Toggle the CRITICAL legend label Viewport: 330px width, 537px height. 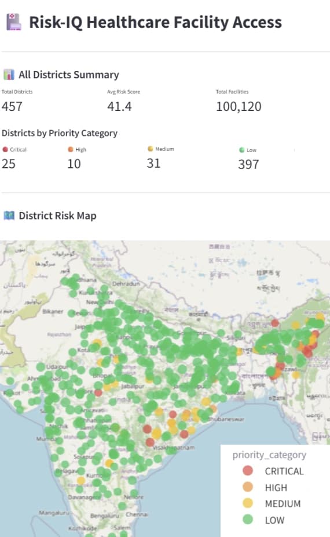pos(284,471)
